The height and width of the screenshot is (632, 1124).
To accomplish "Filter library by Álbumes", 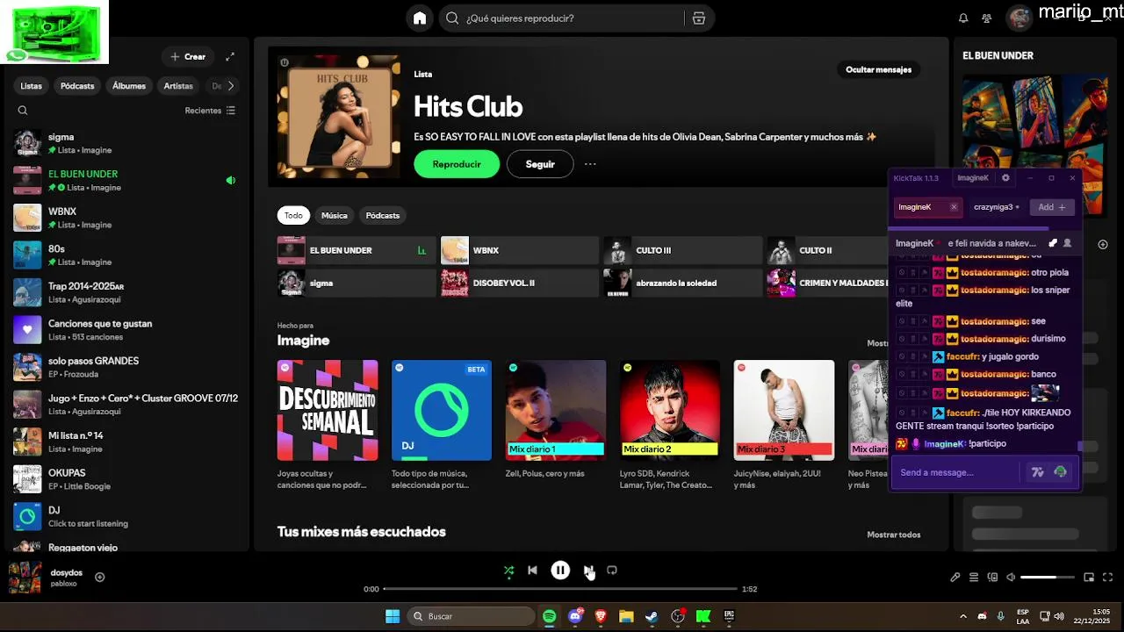I will 129,86.
